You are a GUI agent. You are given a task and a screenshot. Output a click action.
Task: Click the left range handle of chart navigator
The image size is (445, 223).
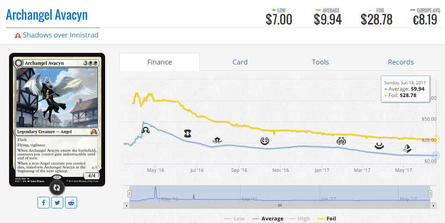[x=129, y=194]
